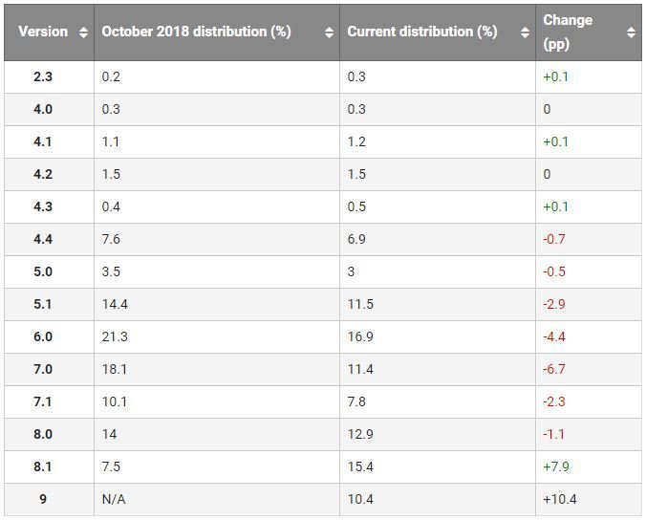Click sort arrows in Change (pp) column
Image resolution: width=646 pixels, height=520 pixels.
tap(631, 32)
